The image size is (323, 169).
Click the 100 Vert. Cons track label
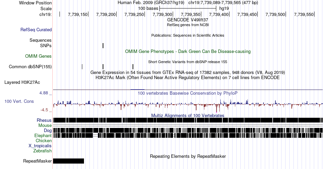(19, 101)
